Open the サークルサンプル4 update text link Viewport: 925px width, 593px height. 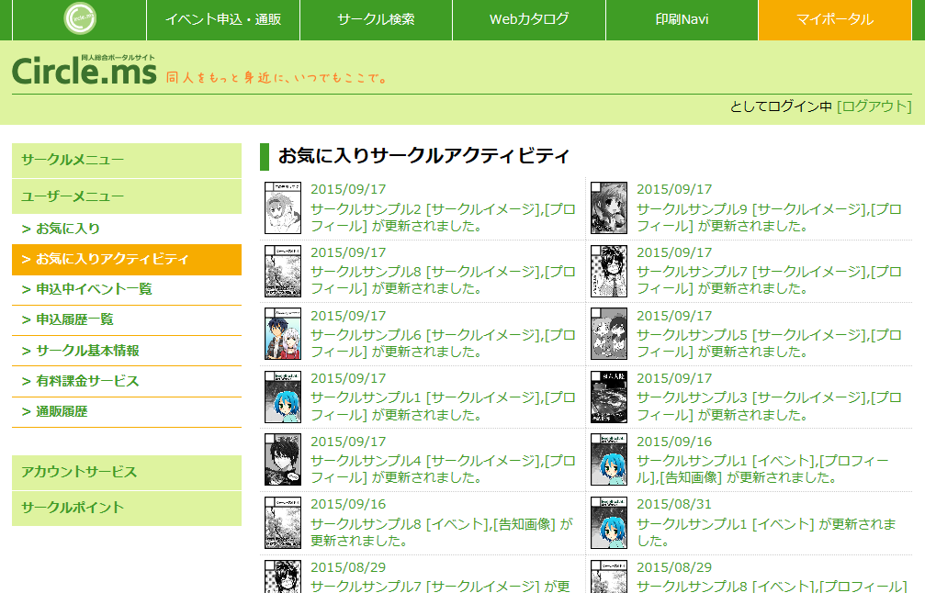tap(443, 469)
